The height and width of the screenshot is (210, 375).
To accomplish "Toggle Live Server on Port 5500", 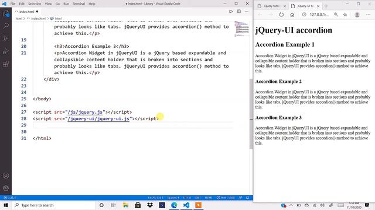I will pos(226,198).
